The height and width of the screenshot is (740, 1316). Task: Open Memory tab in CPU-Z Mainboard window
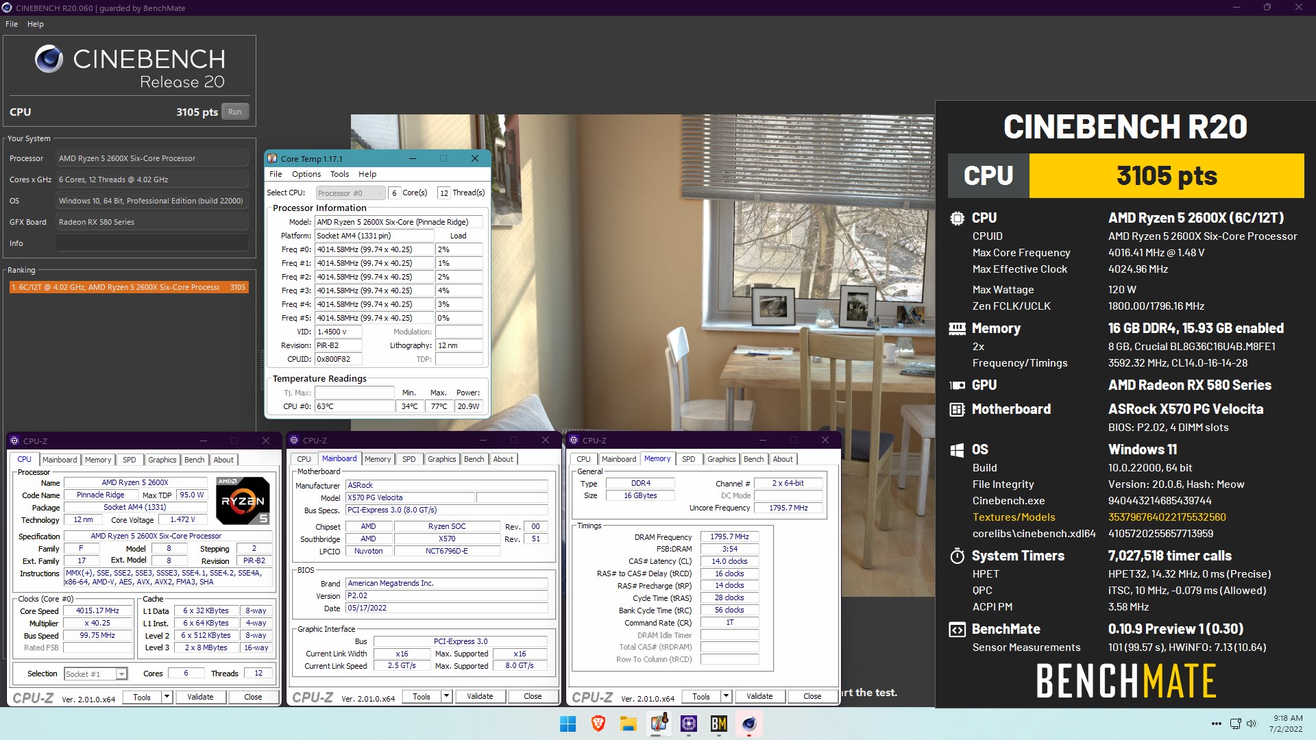point(378,459)
